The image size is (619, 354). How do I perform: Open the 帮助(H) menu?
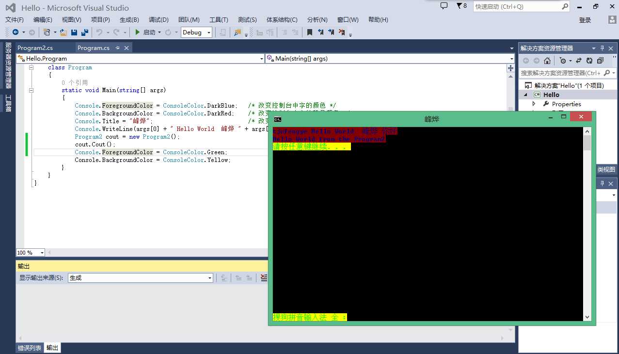(x=378, y=20)
